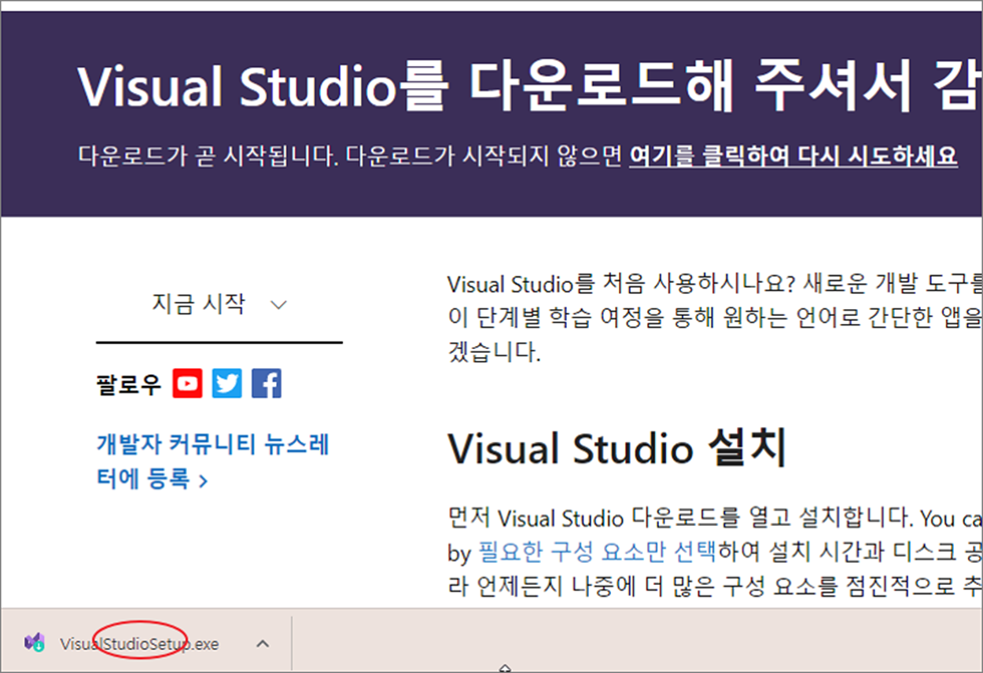This screenshot has width=983, height=673.
Task: Click the 팔로우 label
Action: (128, 384)
